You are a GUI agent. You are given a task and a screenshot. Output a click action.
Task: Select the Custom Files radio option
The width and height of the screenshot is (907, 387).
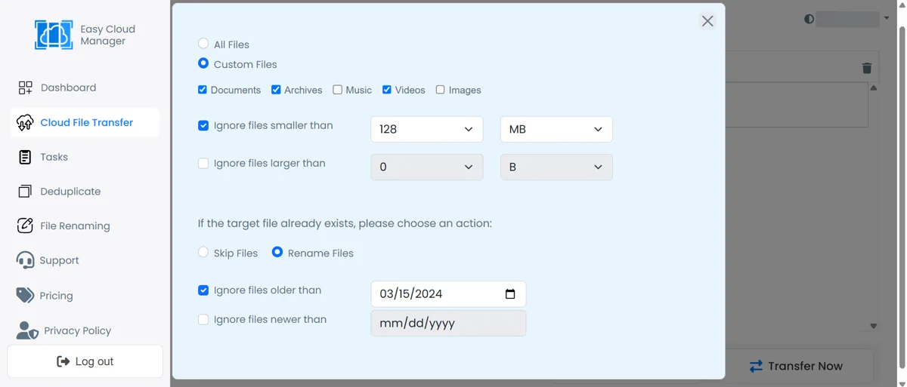tap(203, 63)
